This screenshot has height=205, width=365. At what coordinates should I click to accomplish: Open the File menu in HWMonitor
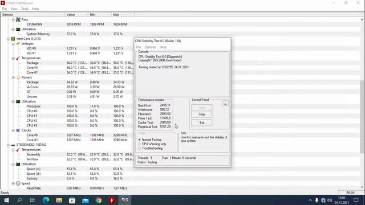tap(4, 9)
